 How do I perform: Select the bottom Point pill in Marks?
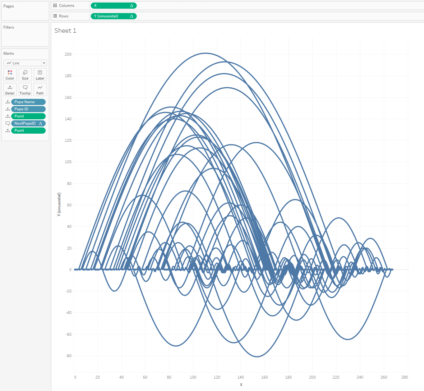point(28,131)
